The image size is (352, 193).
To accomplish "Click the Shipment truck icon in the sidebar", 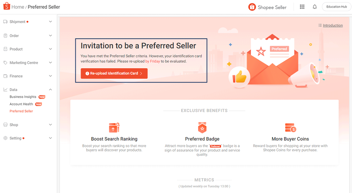I will click(x=5, y=22).
